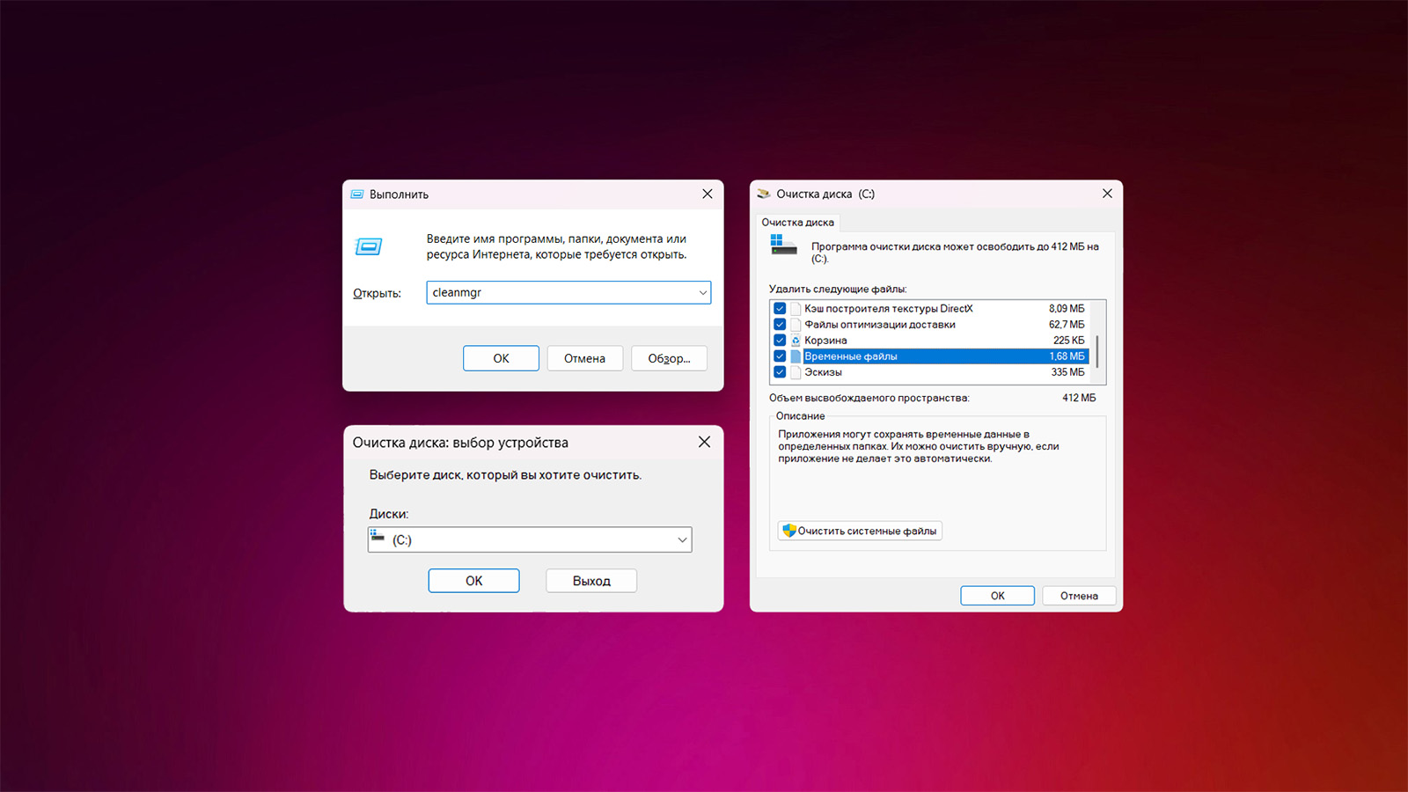Viewport: 1408px width, 792px height.
Task: Click the file icon next to Эскизы
Action: pos(796,372)
